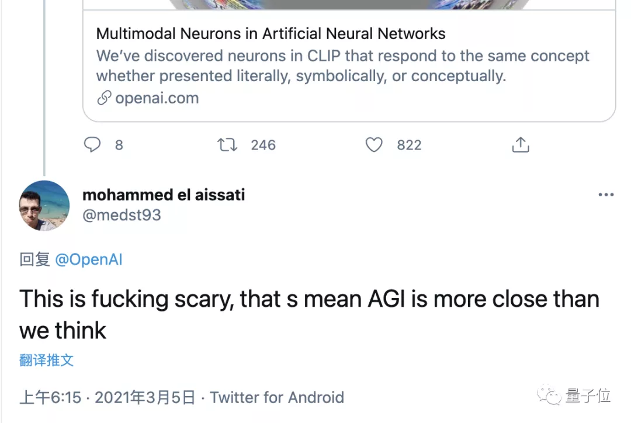Screen dimensions: 631x423
Task: Click 翻译推文 to translate the tweet
Action: point(47,360)
